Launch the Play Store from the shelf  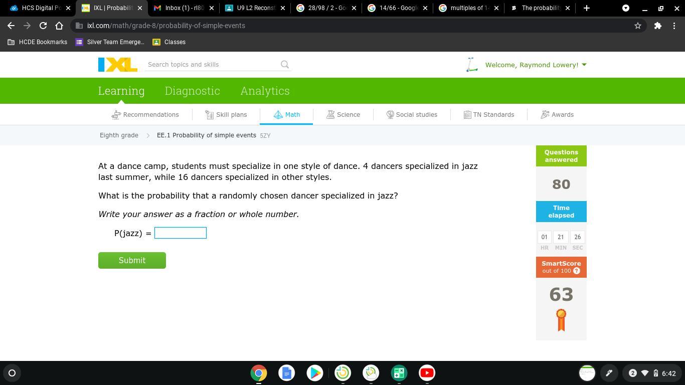click(315, 373)
